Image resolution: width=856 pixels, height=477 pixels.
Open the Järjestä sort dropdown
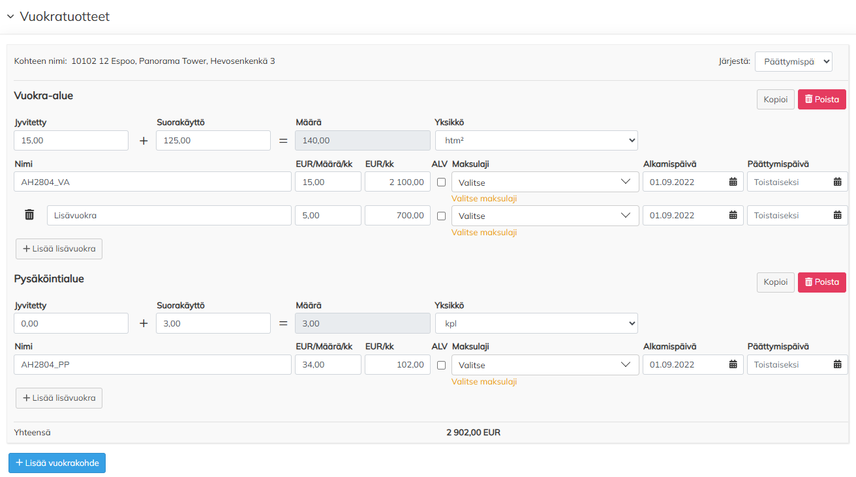tap(793, 61)
